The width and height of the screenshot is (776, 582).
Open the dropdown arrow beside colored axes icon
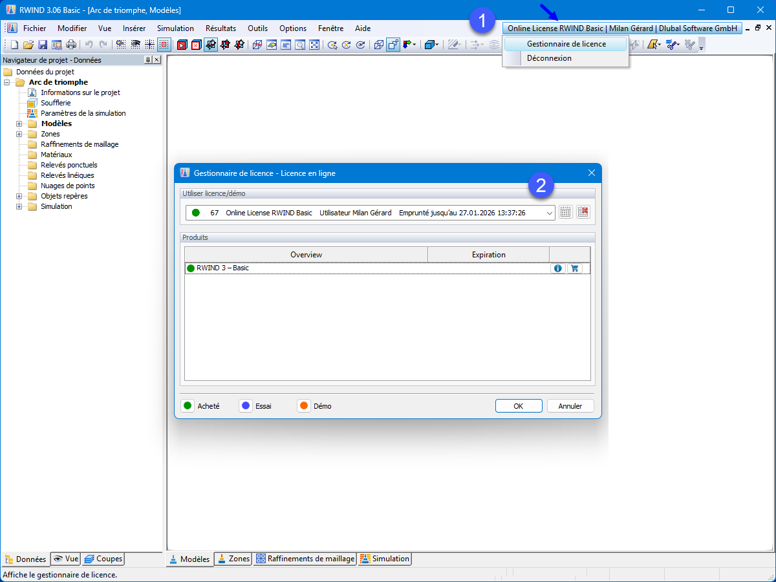click(x=415, y=45)
